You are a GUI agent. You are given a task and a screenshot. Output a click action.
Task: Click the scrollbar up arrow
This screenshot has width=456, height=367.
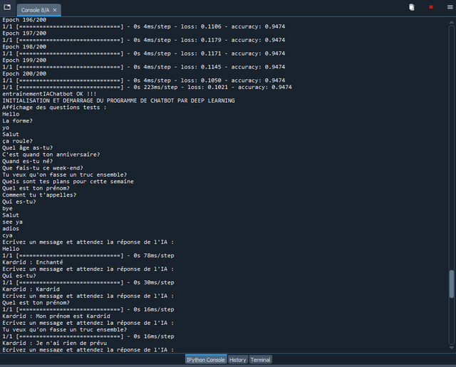451,22
